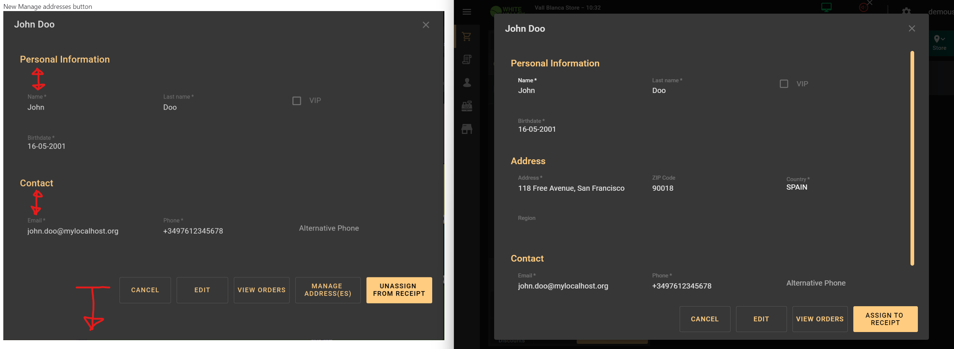The image size is (954, 349).
Task: Open the hamburger menu in the POS app
Action: (x=466, y=12)
